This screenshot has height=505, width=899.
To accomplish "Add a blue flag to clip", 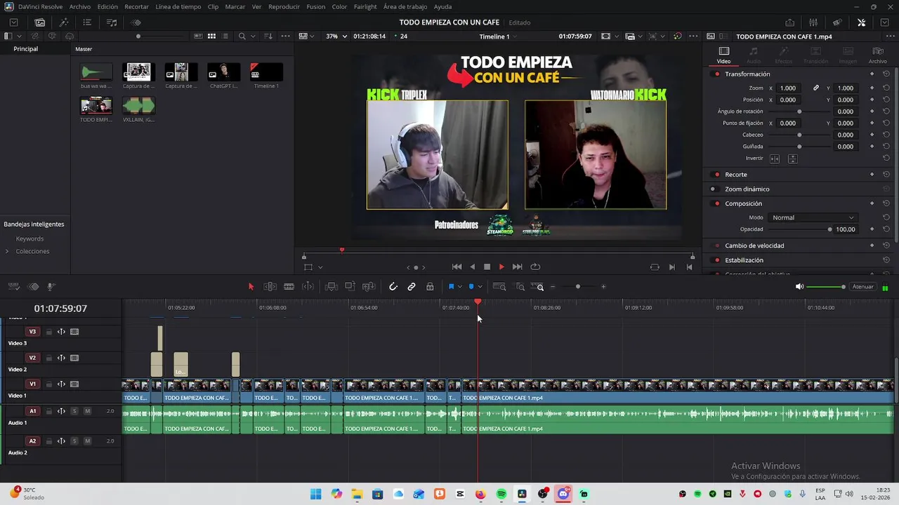I will tap(451, 286).
